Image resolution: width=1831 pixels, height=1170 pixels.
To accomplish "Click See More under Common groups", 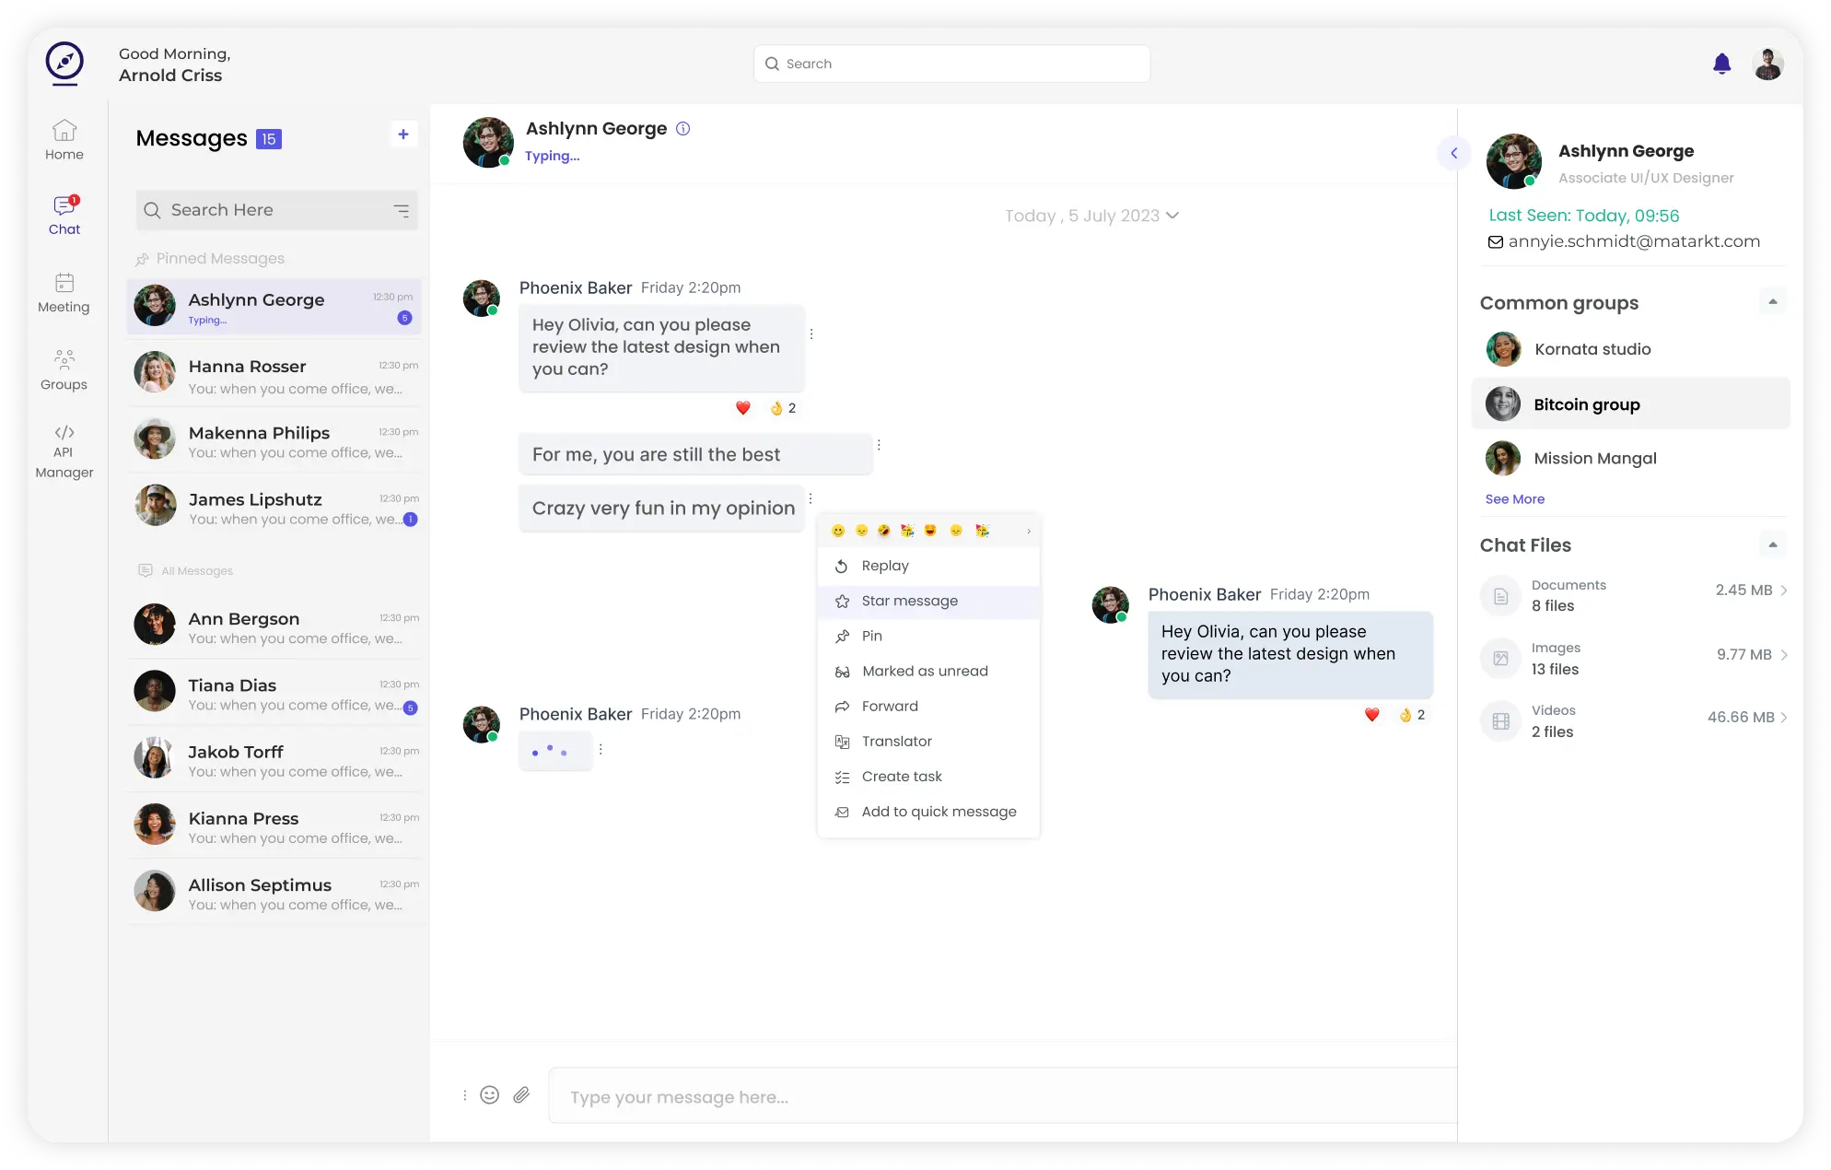I will pos(1514,498).
